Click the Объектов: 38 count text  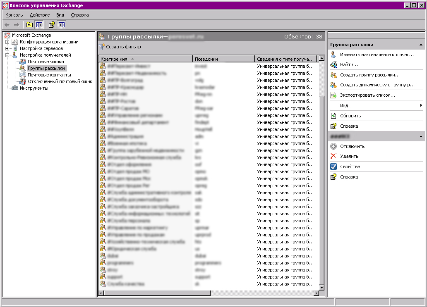coord(303,37)
